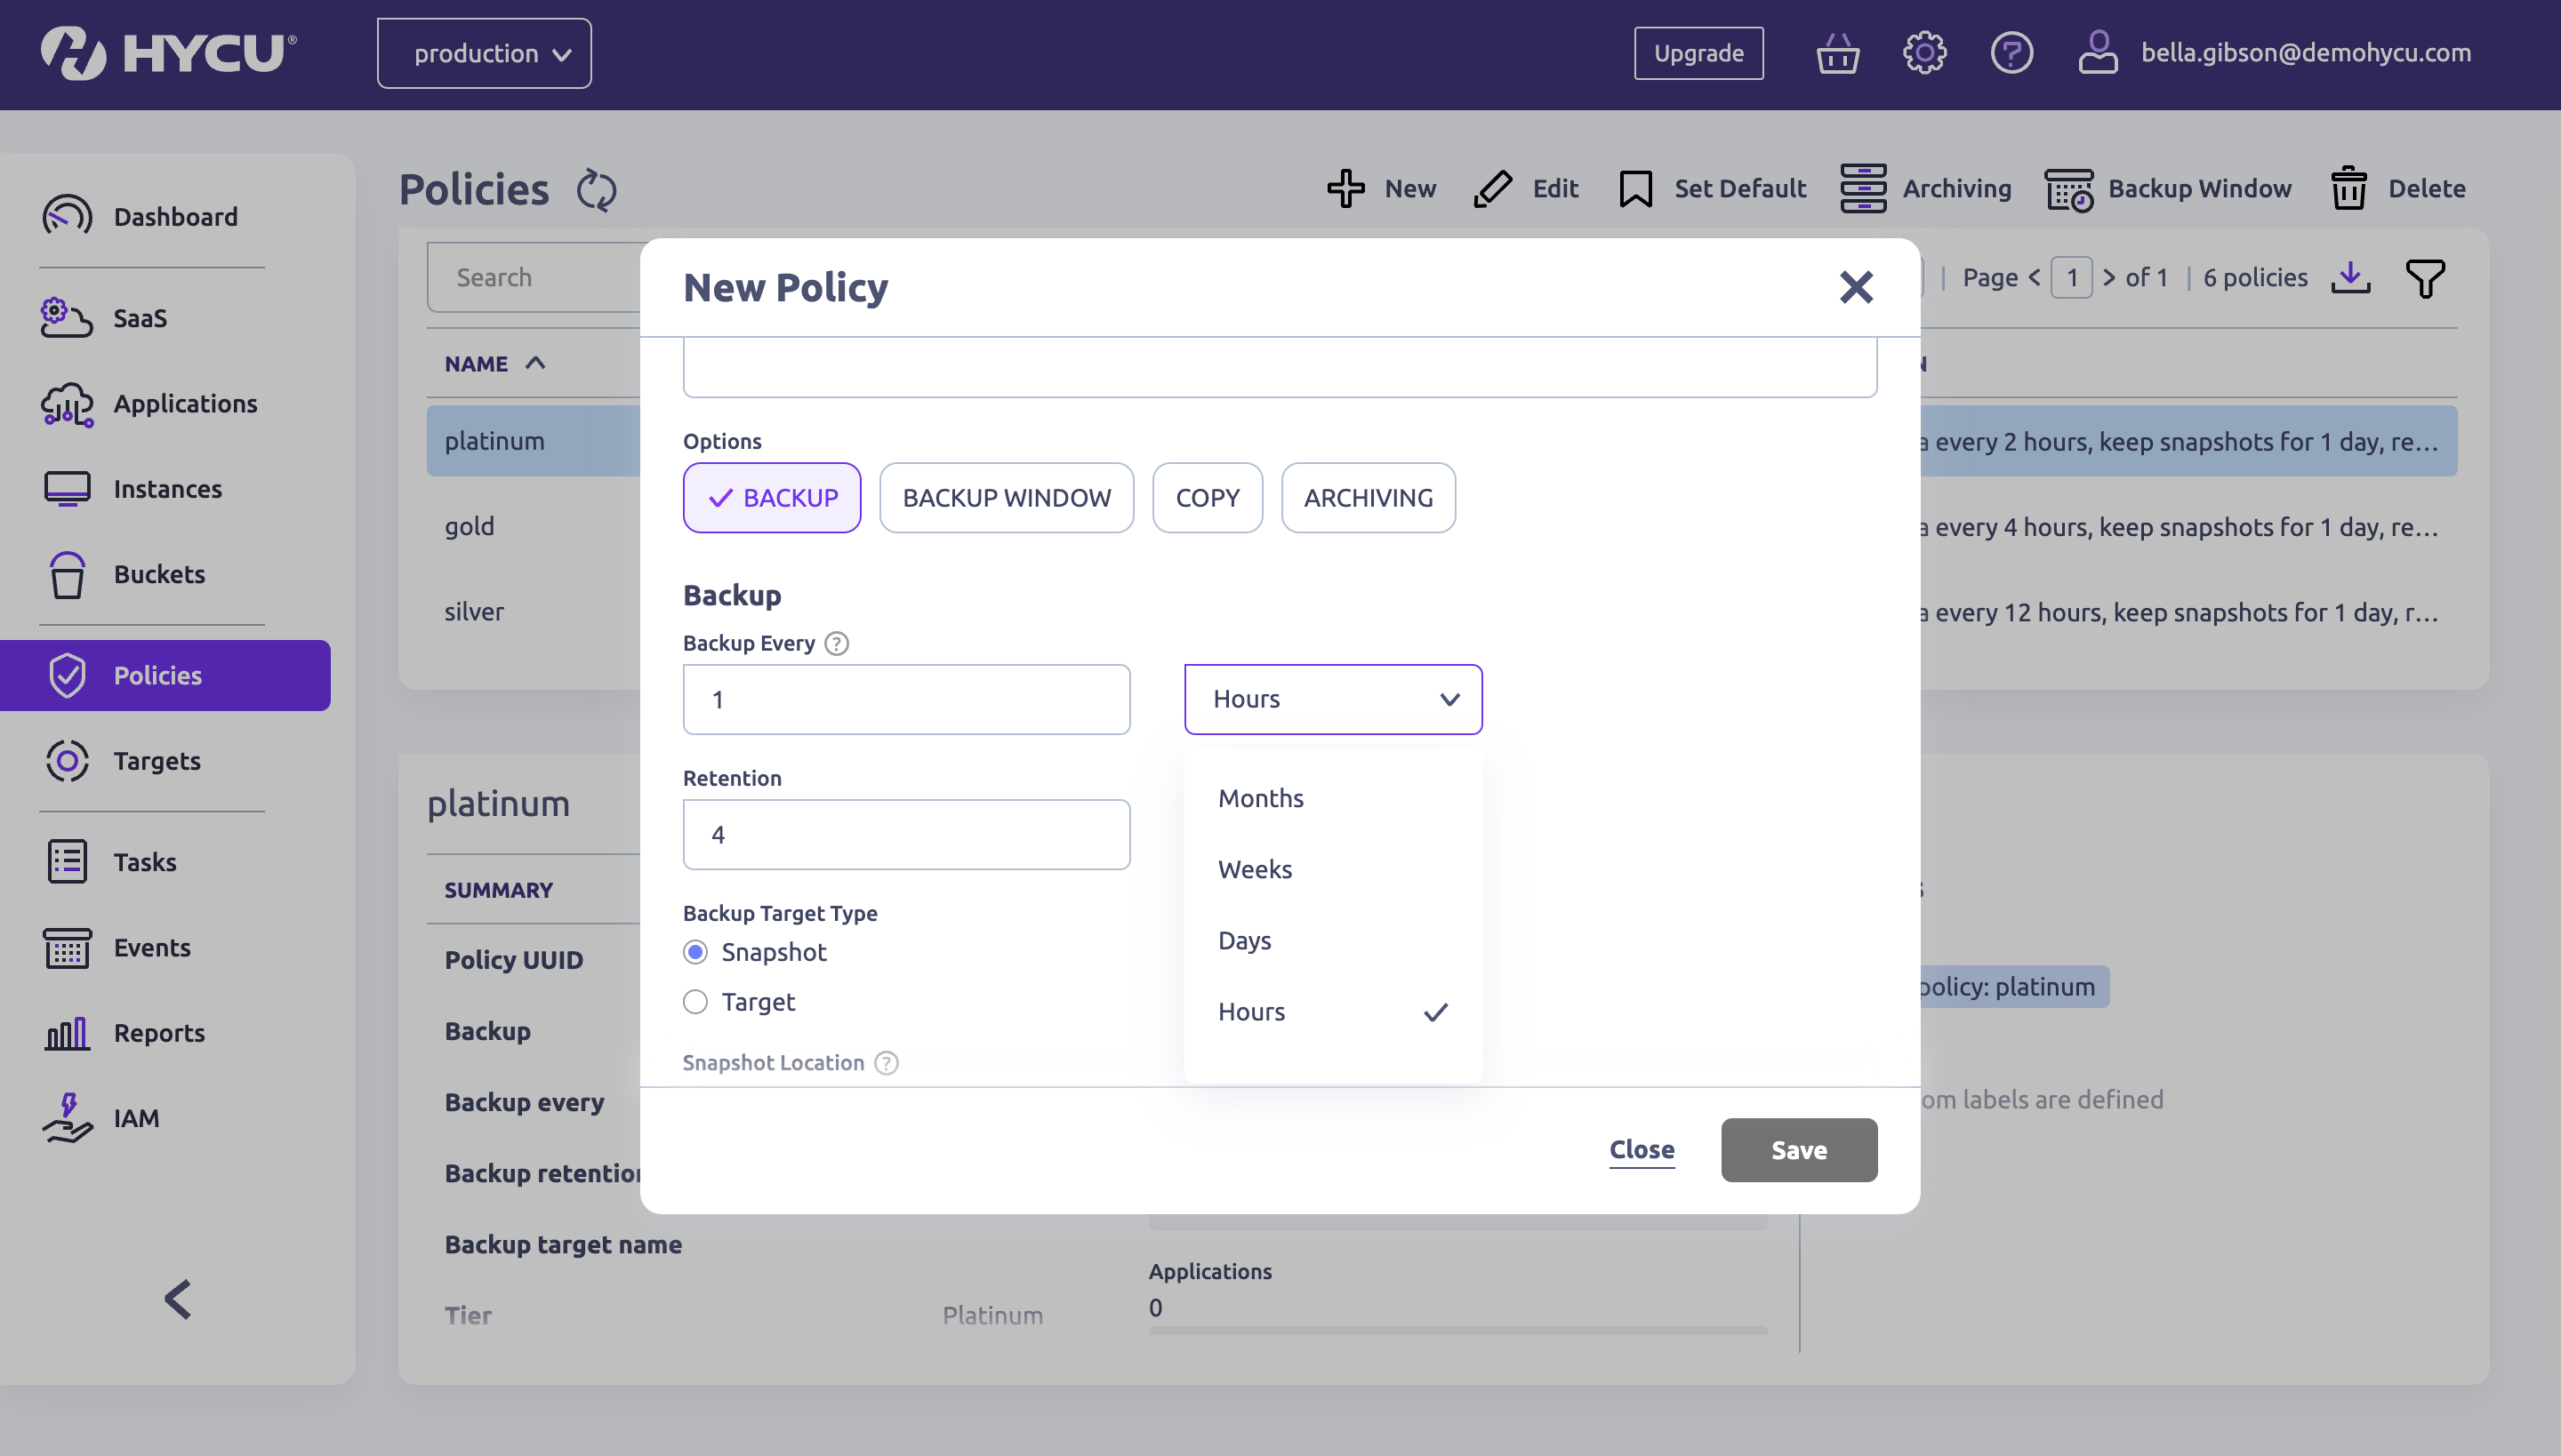Enable the BACKUP option toggle
The image size is (2561, 1456).
771,497
